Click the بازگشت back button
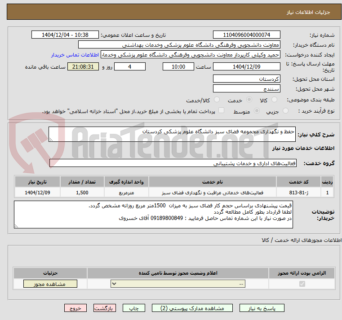 click(x=104, y=308)
